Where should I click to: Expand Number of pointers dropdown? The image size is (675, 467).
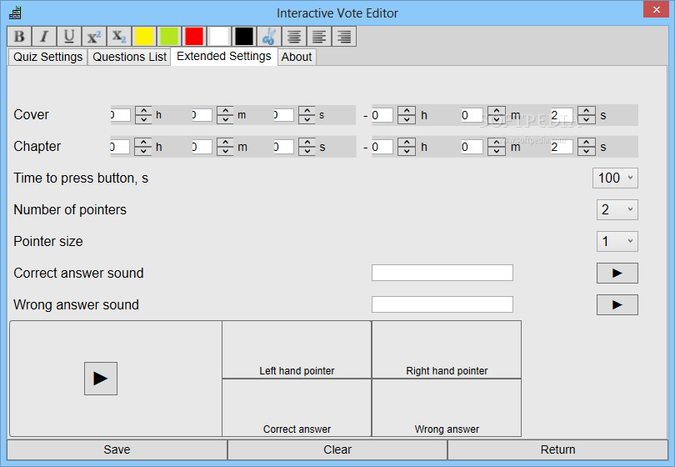tap(617, 210)
